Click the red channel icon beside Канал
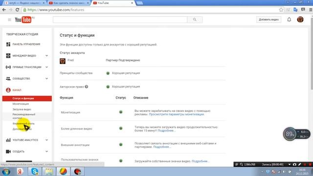 point(8,90)
